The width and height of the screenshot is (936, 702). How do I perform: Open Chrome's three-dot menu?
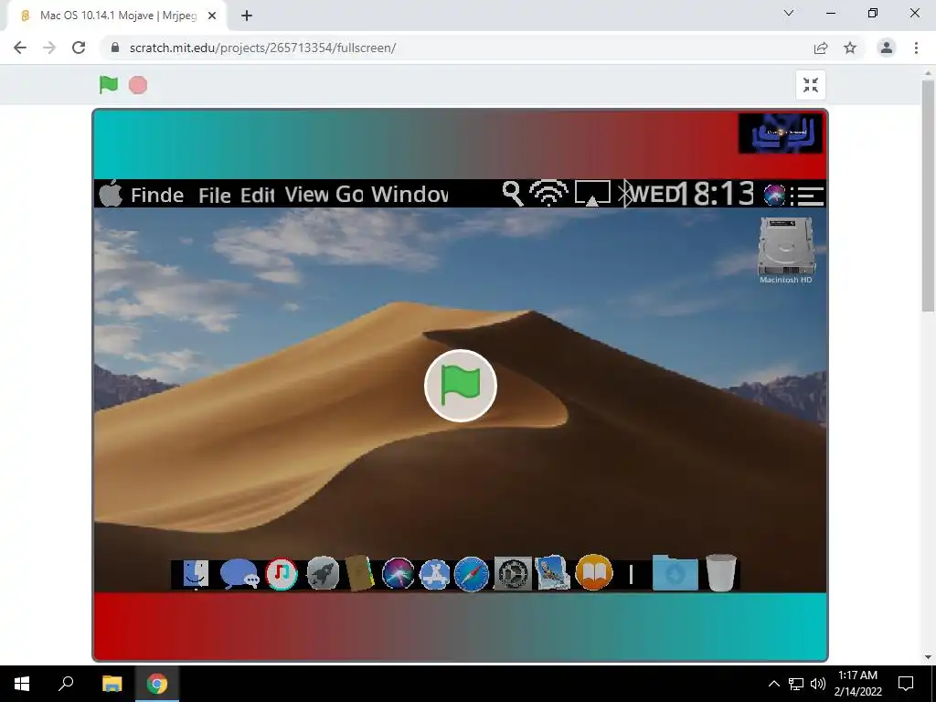tap(916, 48)
